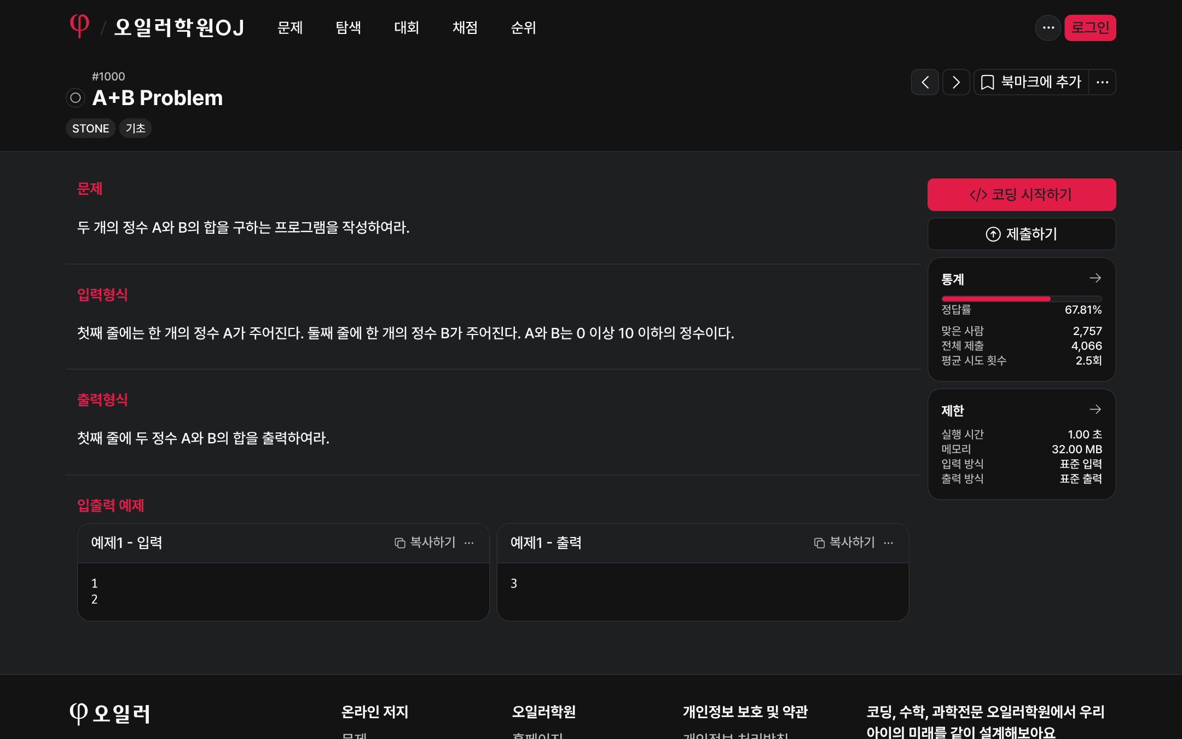Open more options for 예제1 - 출력
Image resolution: width=1182 pixels, height=739 pixels.
click(x=889, y=543)
